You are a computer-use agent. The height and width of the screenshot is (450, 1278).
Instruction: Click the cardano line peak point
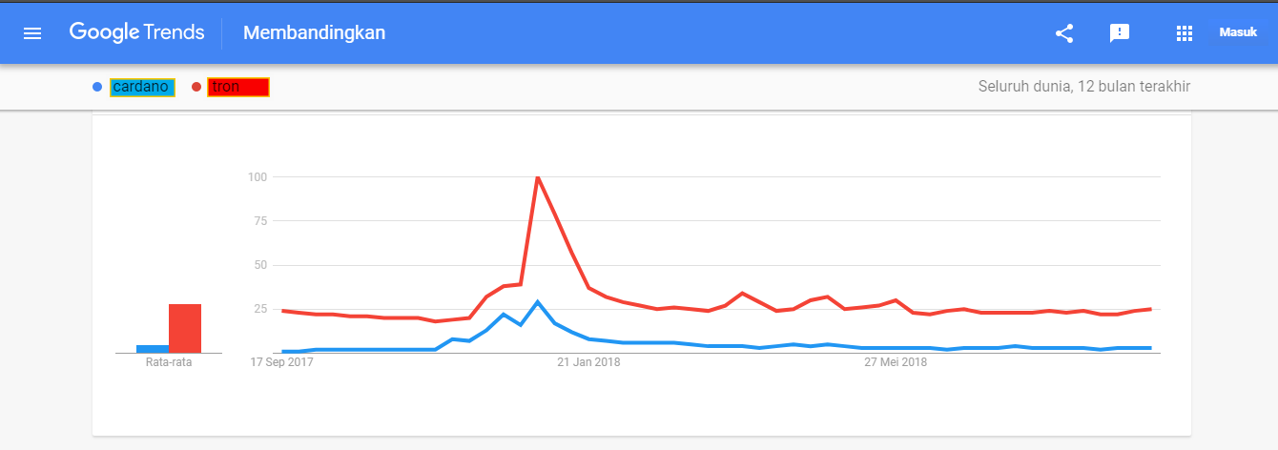pos(538,302)
